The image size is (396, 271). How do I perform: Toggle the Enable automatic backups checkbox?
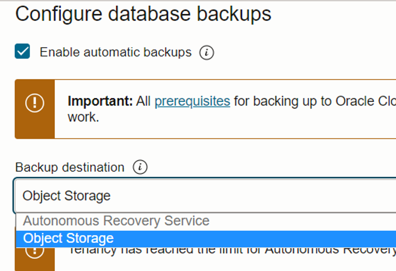point(22,52)
